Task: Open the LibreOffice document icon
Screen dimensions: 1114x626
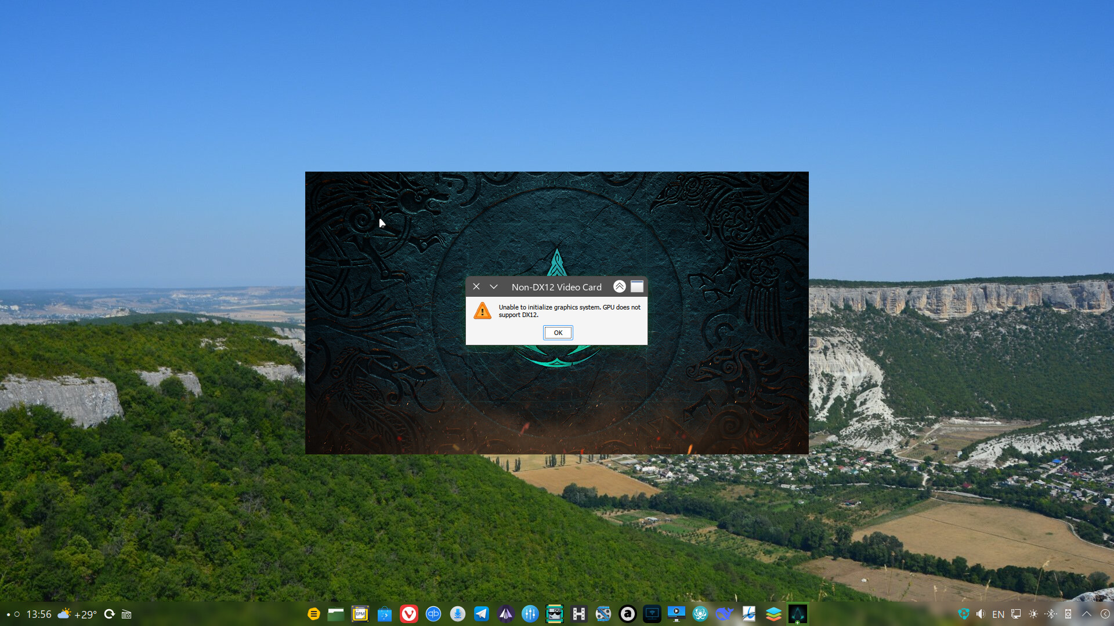Action: coord(749,614)
